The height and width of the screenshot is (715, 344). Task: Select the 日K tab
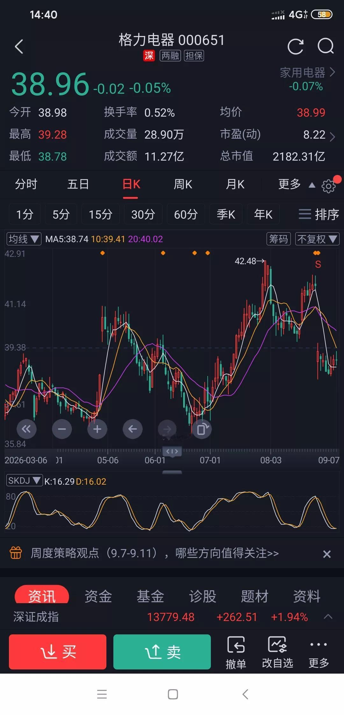131,184
